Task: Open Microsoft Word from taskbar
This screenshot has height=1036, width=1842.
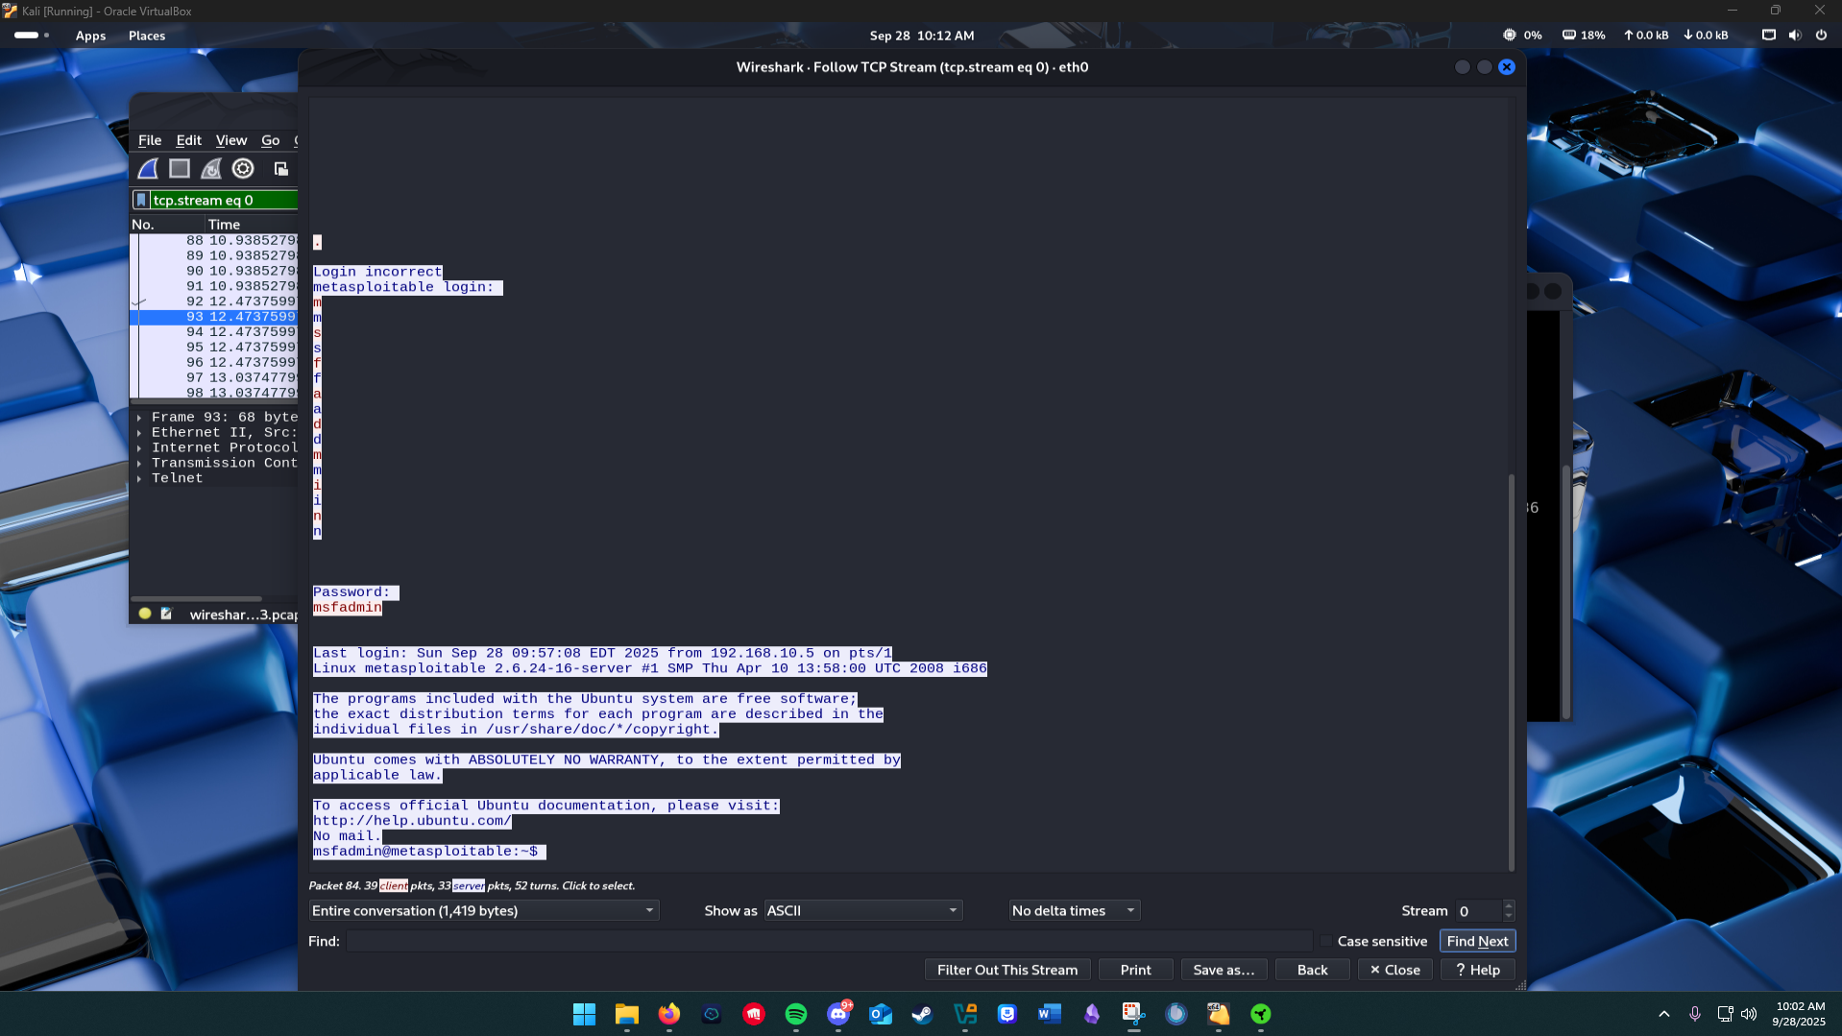Action: tap(1050, 1014)
